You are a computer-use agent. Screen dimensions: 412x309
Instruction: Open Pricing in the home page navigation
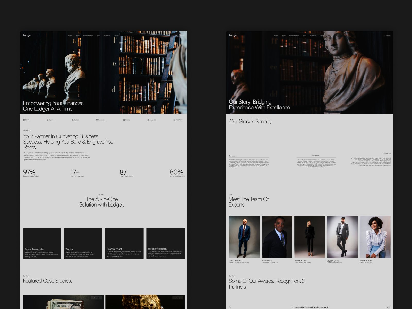(116, 36)
